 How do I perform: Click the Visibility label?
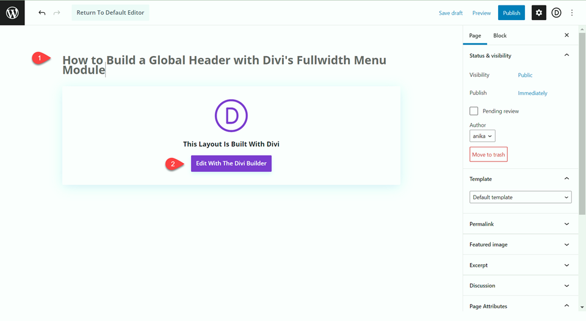click(x=479, y=75)
